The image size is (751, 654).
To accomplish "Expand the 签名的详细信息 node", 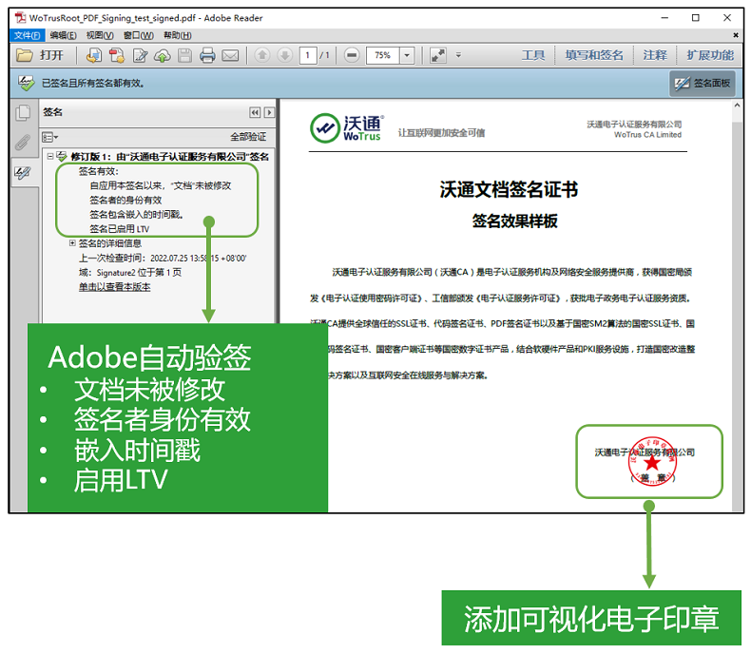I will [72, 243].
